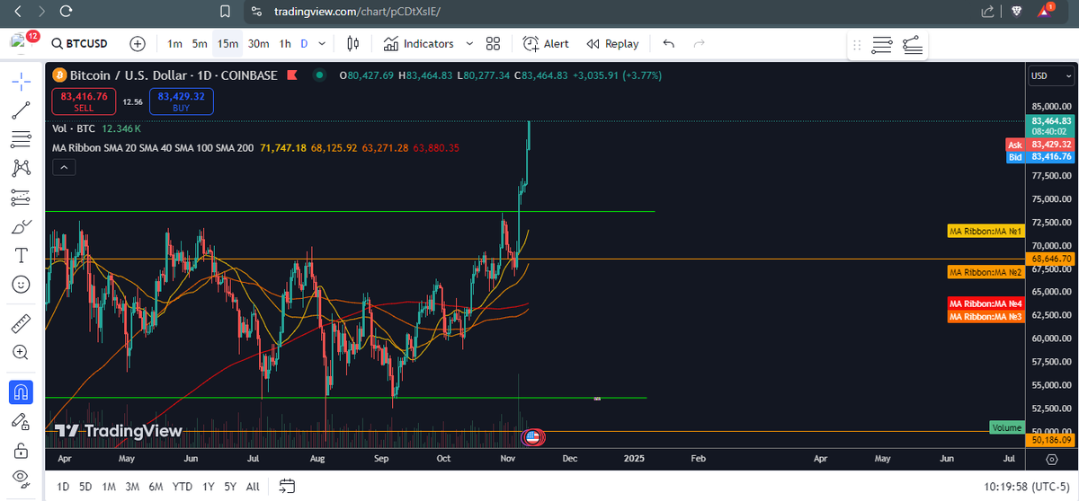Set range to 1M

point(109,487)
